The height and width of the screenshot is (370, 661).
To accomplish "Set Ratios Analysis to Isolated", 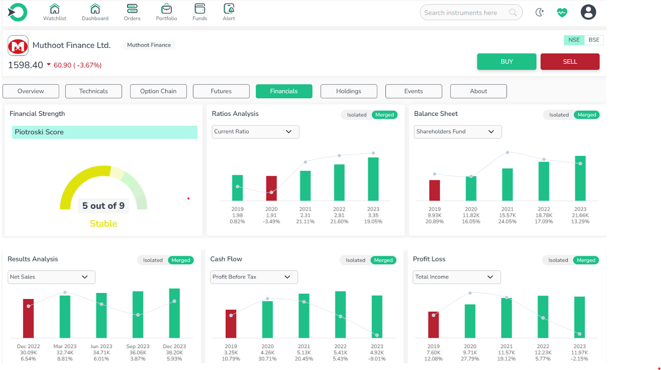I will click(x=357, y=115).
